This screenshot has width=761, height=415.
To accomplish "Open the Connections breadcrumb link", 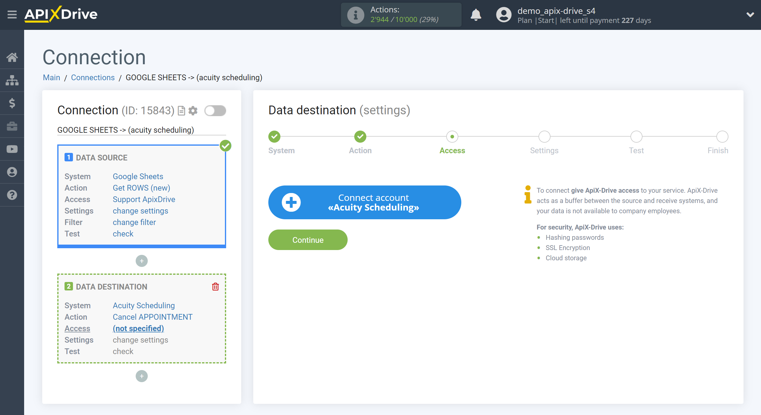I will tap(93, 78).
